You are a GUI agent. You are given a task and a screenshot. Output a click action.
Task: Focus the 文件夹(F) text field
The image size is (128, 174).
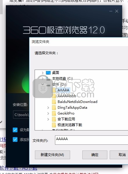pos(92,140)
